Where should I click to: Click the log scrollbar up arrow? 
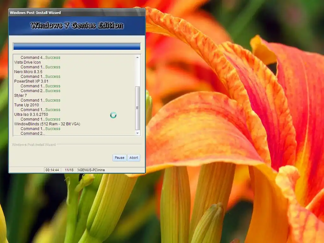pyautogui.click(x=137, y=57)
